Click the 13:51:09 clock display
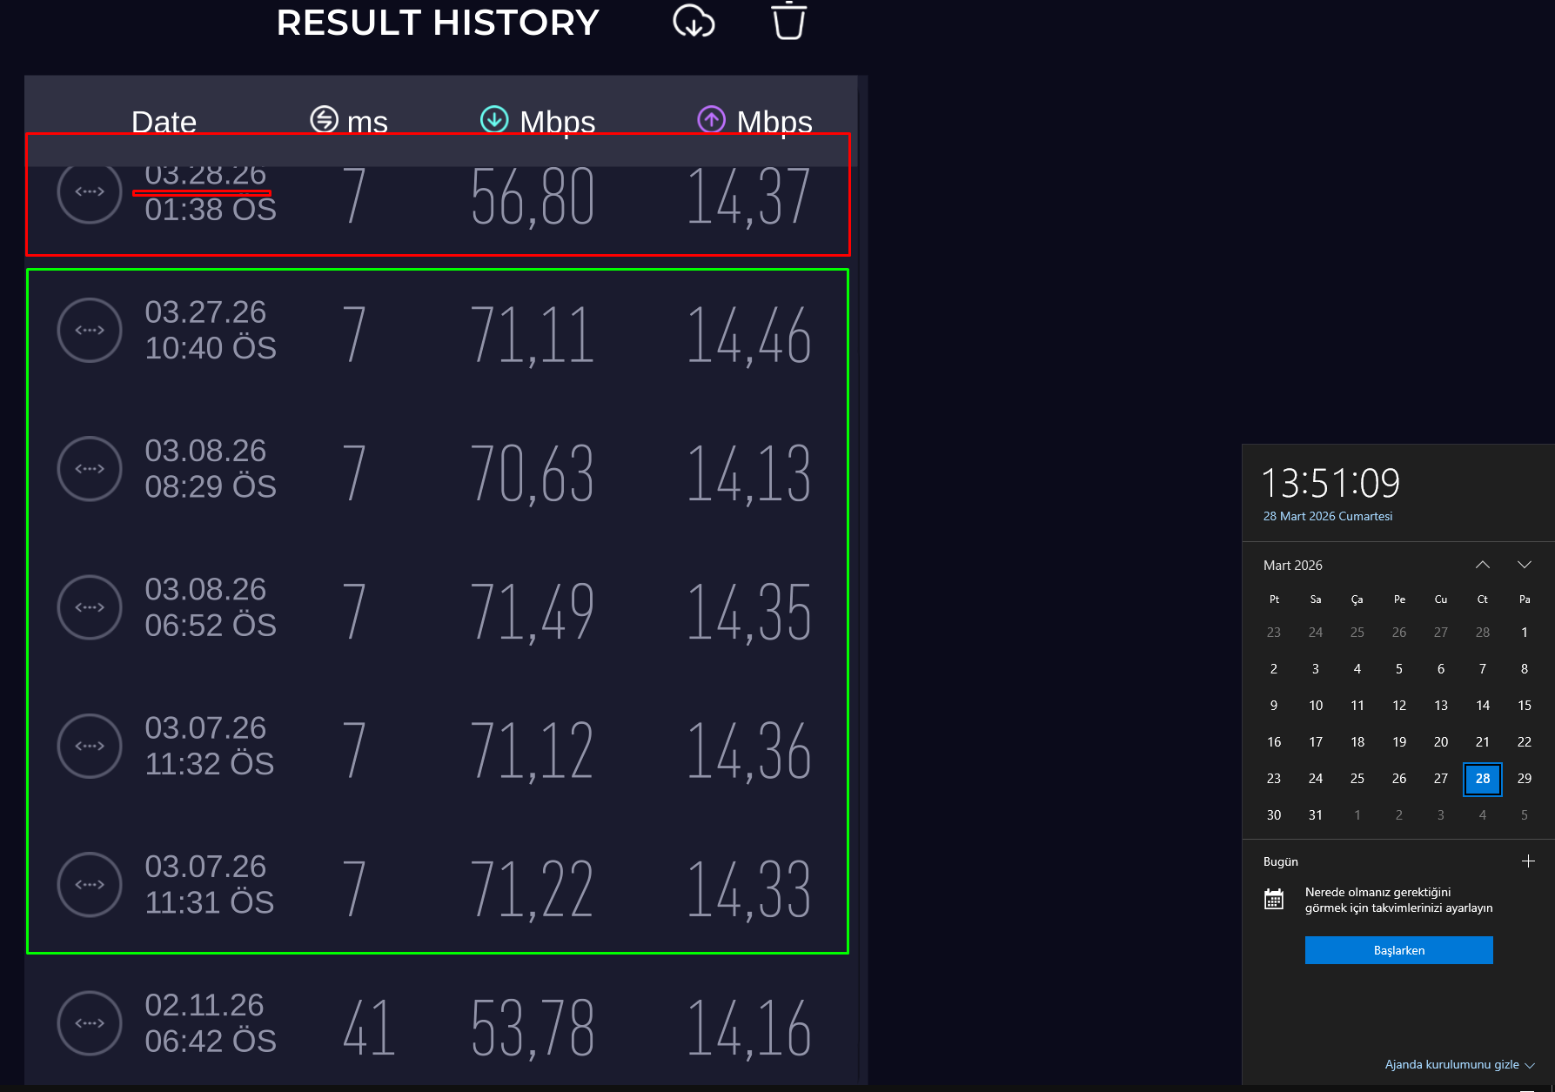The height and width of the screenshot is (1092, 1555). (x=1330, y=483)
